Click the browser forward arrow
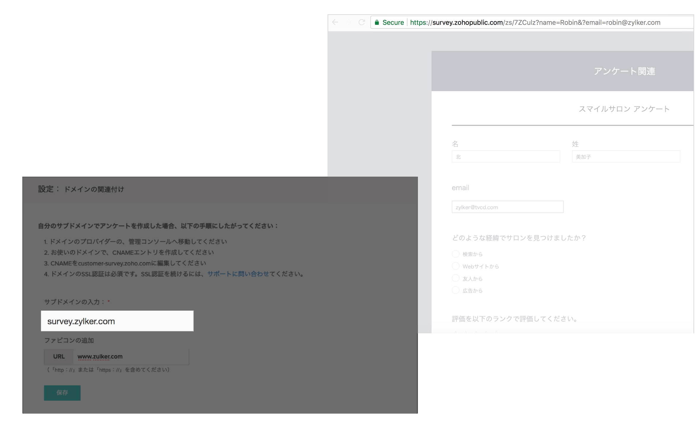 click(x=348, y=22)
